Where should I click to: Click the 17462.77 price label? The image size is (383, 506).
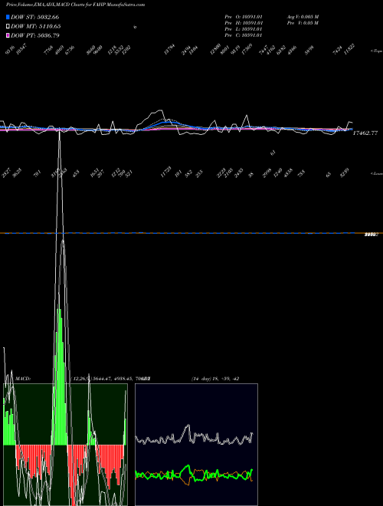coord(365,133)
